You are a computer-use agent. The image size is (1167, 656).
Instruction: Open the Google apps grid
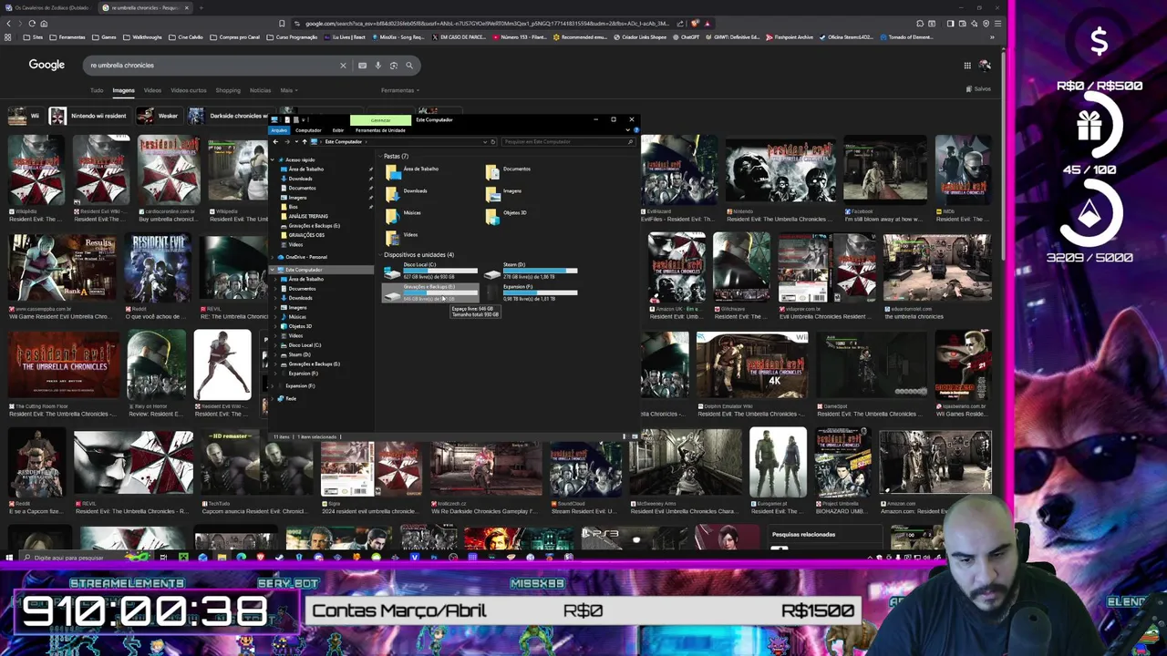[967, 66]
